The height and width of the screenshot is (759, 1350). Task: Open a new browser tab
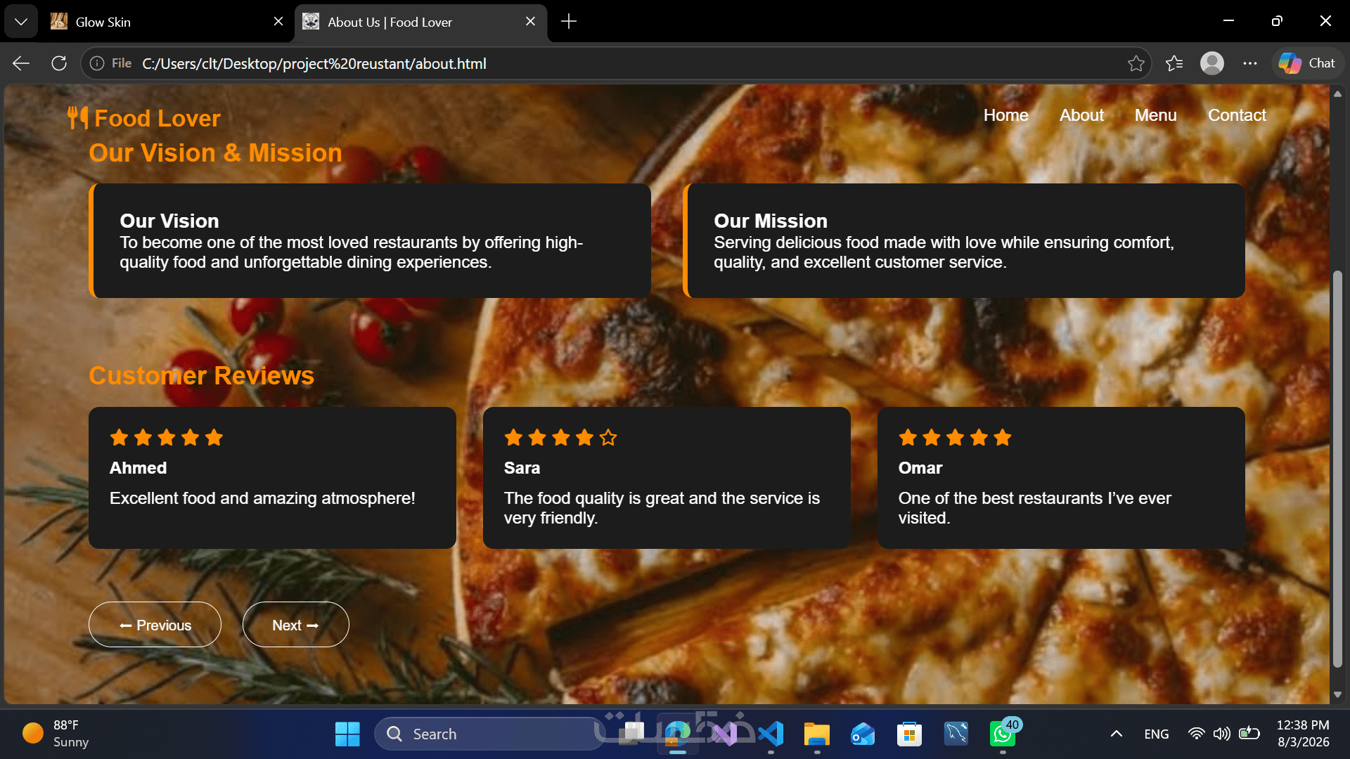click(x=569, y=22)
